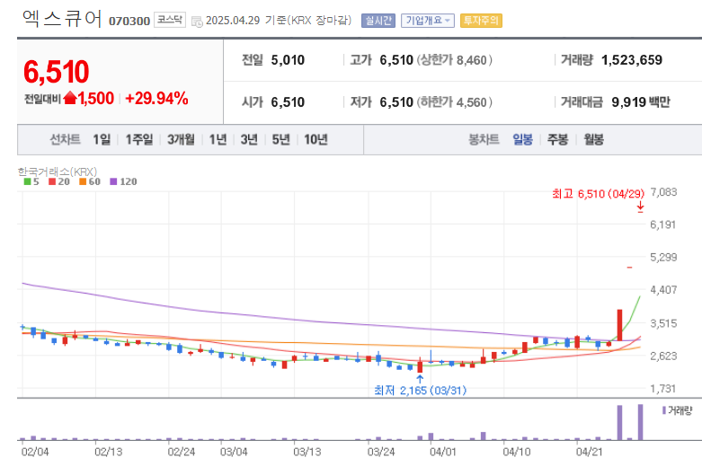Click the 시가 value 6,510
The width and height of the screenshot is (702, 475).
[288, 102]
